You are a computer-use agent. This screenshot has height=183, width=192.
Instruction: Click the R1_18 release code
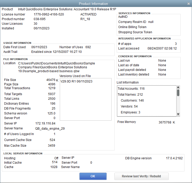[85, 19]
